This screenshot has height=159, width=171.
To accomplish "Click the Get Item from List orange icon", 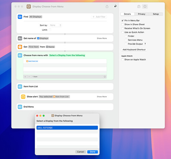I will (x=20, y=47).
